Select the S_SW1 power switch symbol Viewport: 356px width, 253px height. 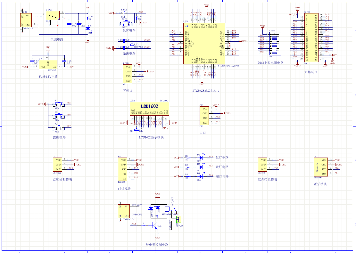tap(53, 16)
